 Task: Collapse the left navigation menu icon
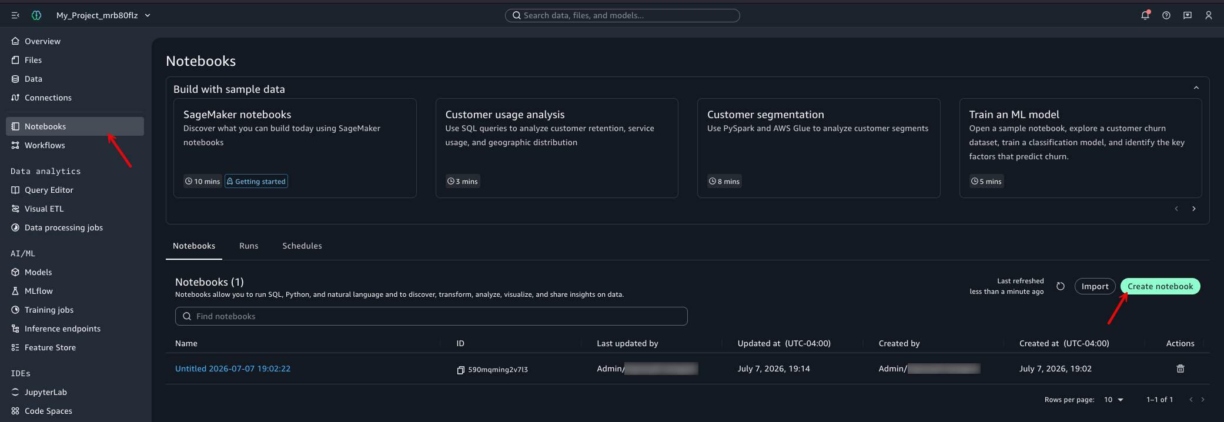coord(15,15)
